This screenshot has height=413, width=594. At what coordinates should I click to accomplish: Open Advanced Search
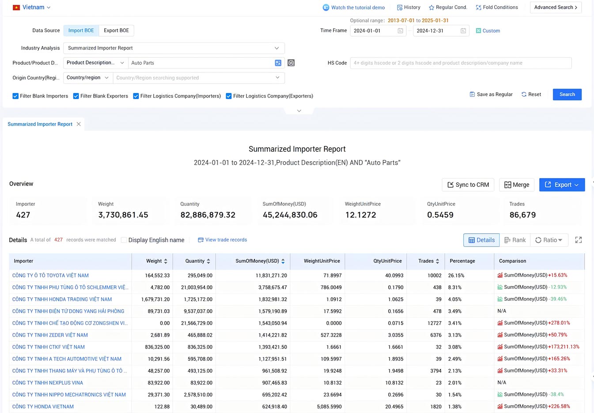(x=556, y=8)
